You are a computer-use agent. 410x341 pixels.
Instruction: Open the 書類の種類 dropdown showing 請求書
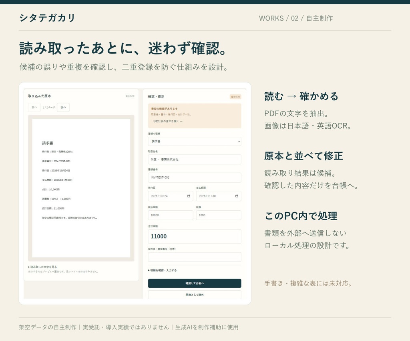(195, 141)
